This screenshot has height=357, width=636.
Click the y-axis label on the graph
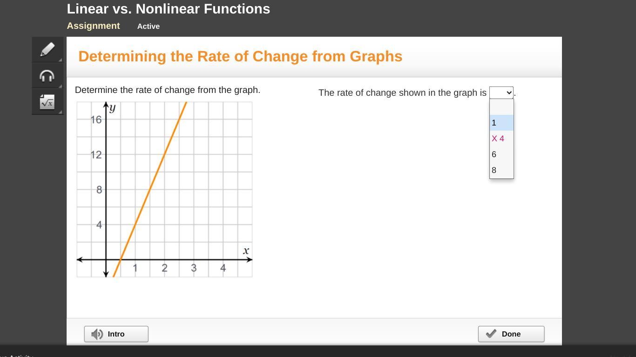tap(112, 108)
